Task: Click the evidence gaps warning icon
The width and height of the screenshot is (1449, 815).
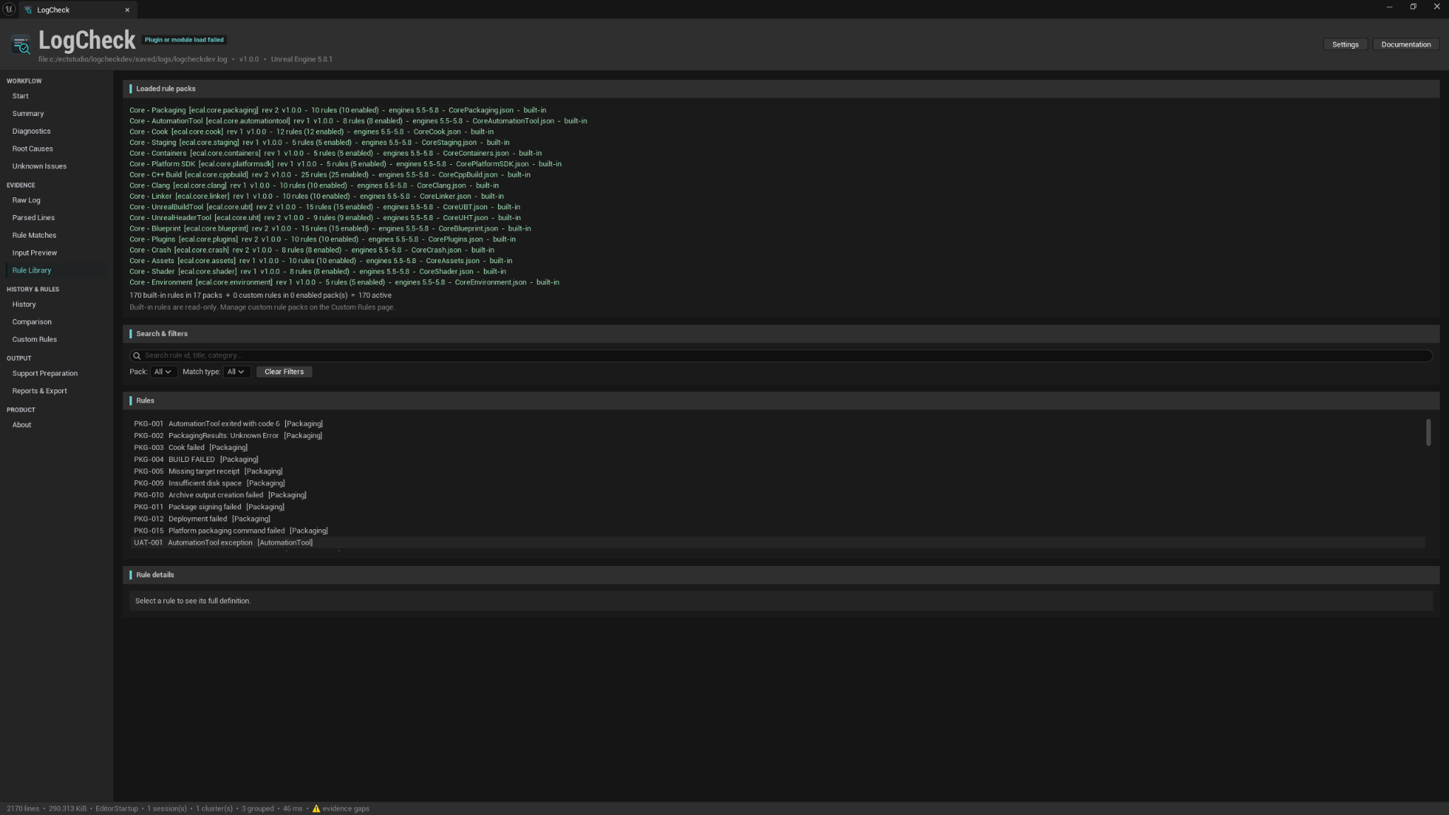Action: point(316,809)
